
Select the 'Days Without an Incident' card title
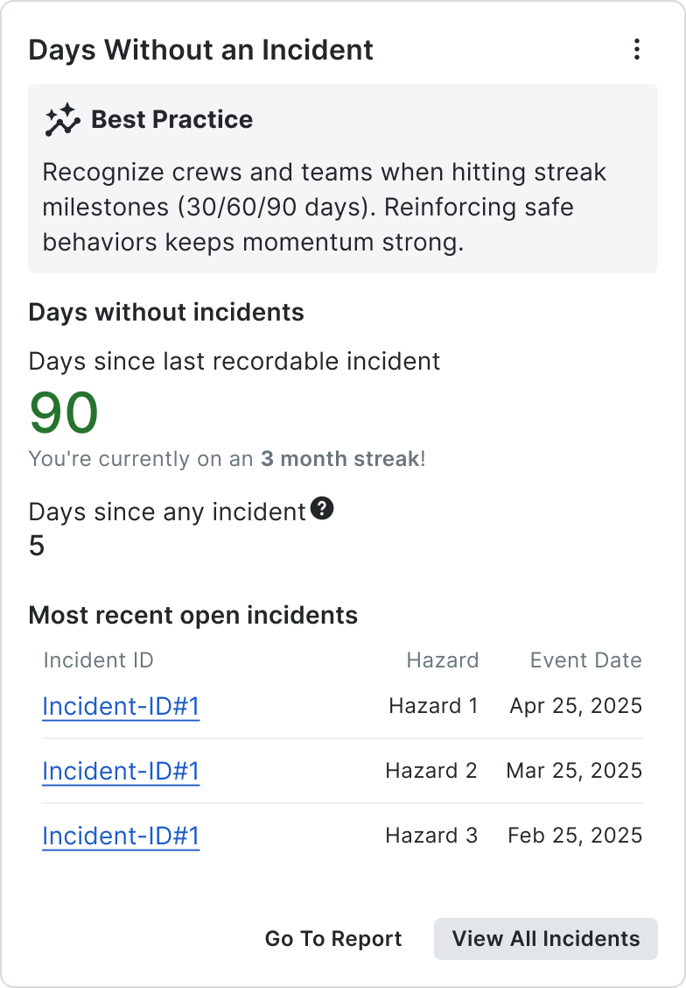pyautogui.click(x=201, y=50)
